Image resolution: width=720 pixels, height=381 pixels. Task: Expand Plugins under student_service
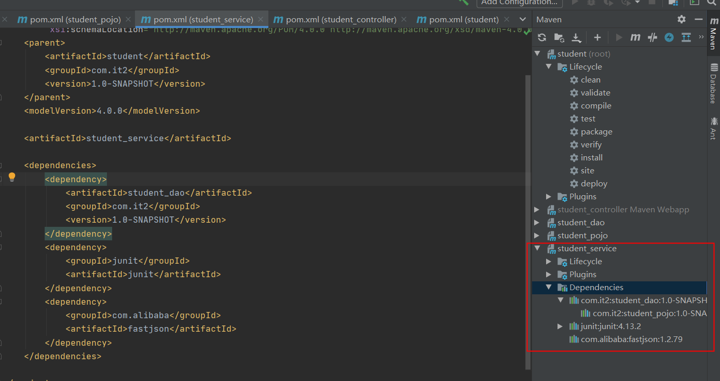(549, 274)
